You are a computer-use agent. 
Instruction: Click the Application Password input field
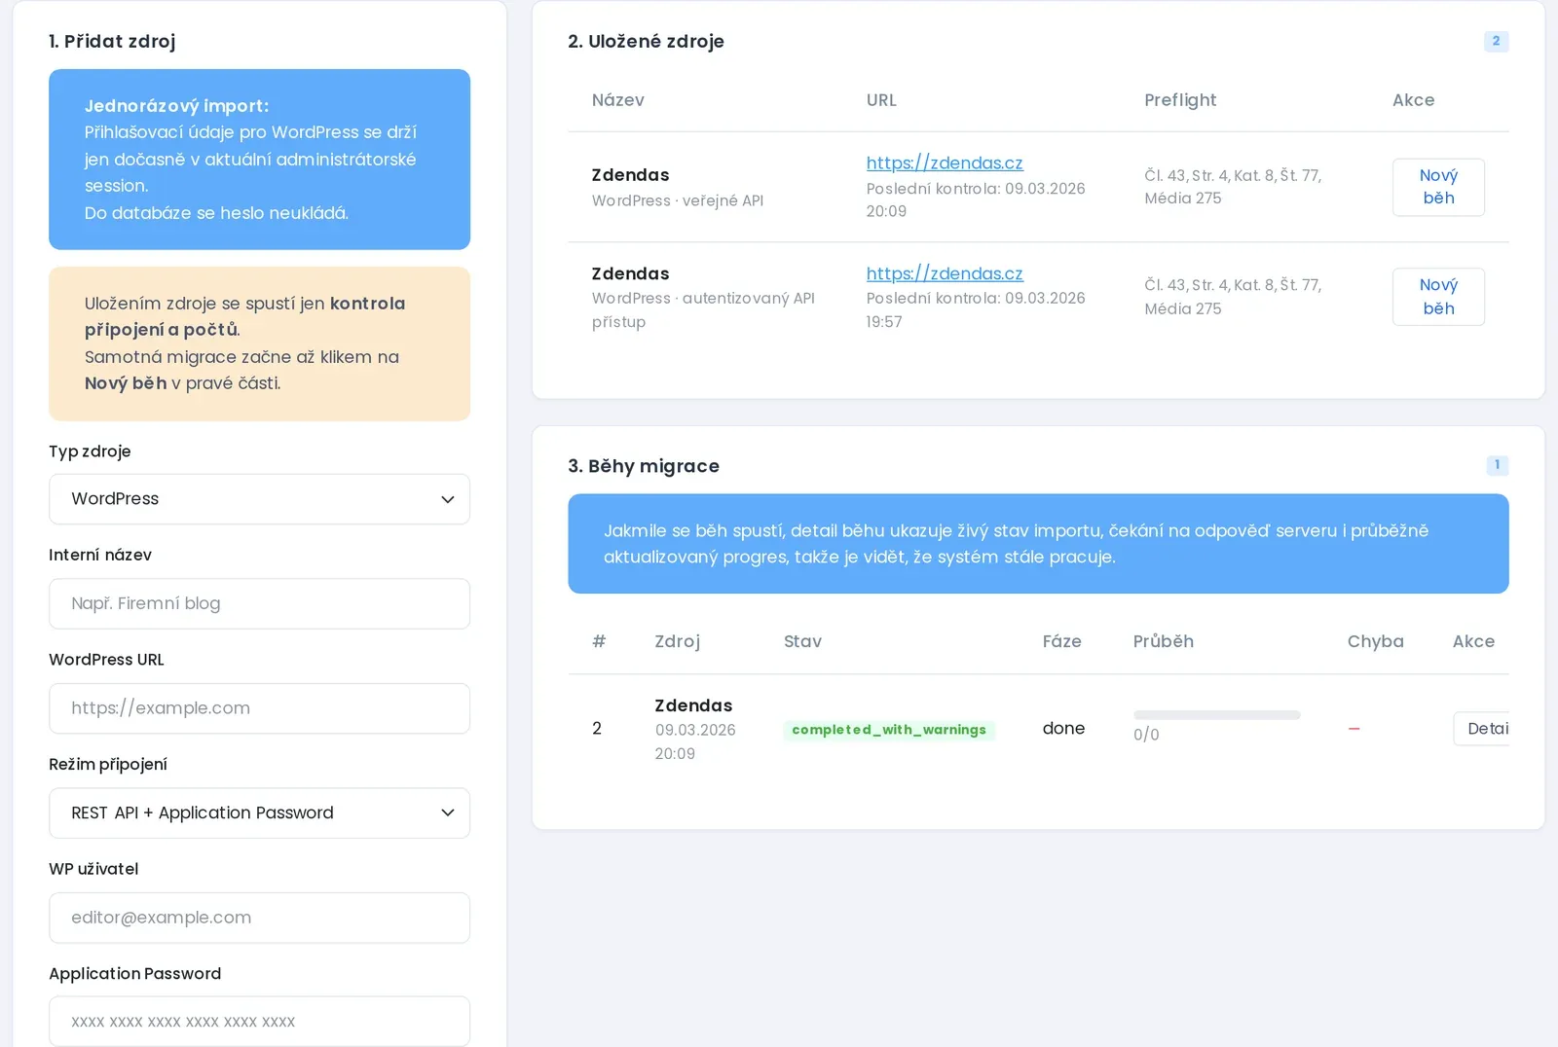click(259, 1022)
